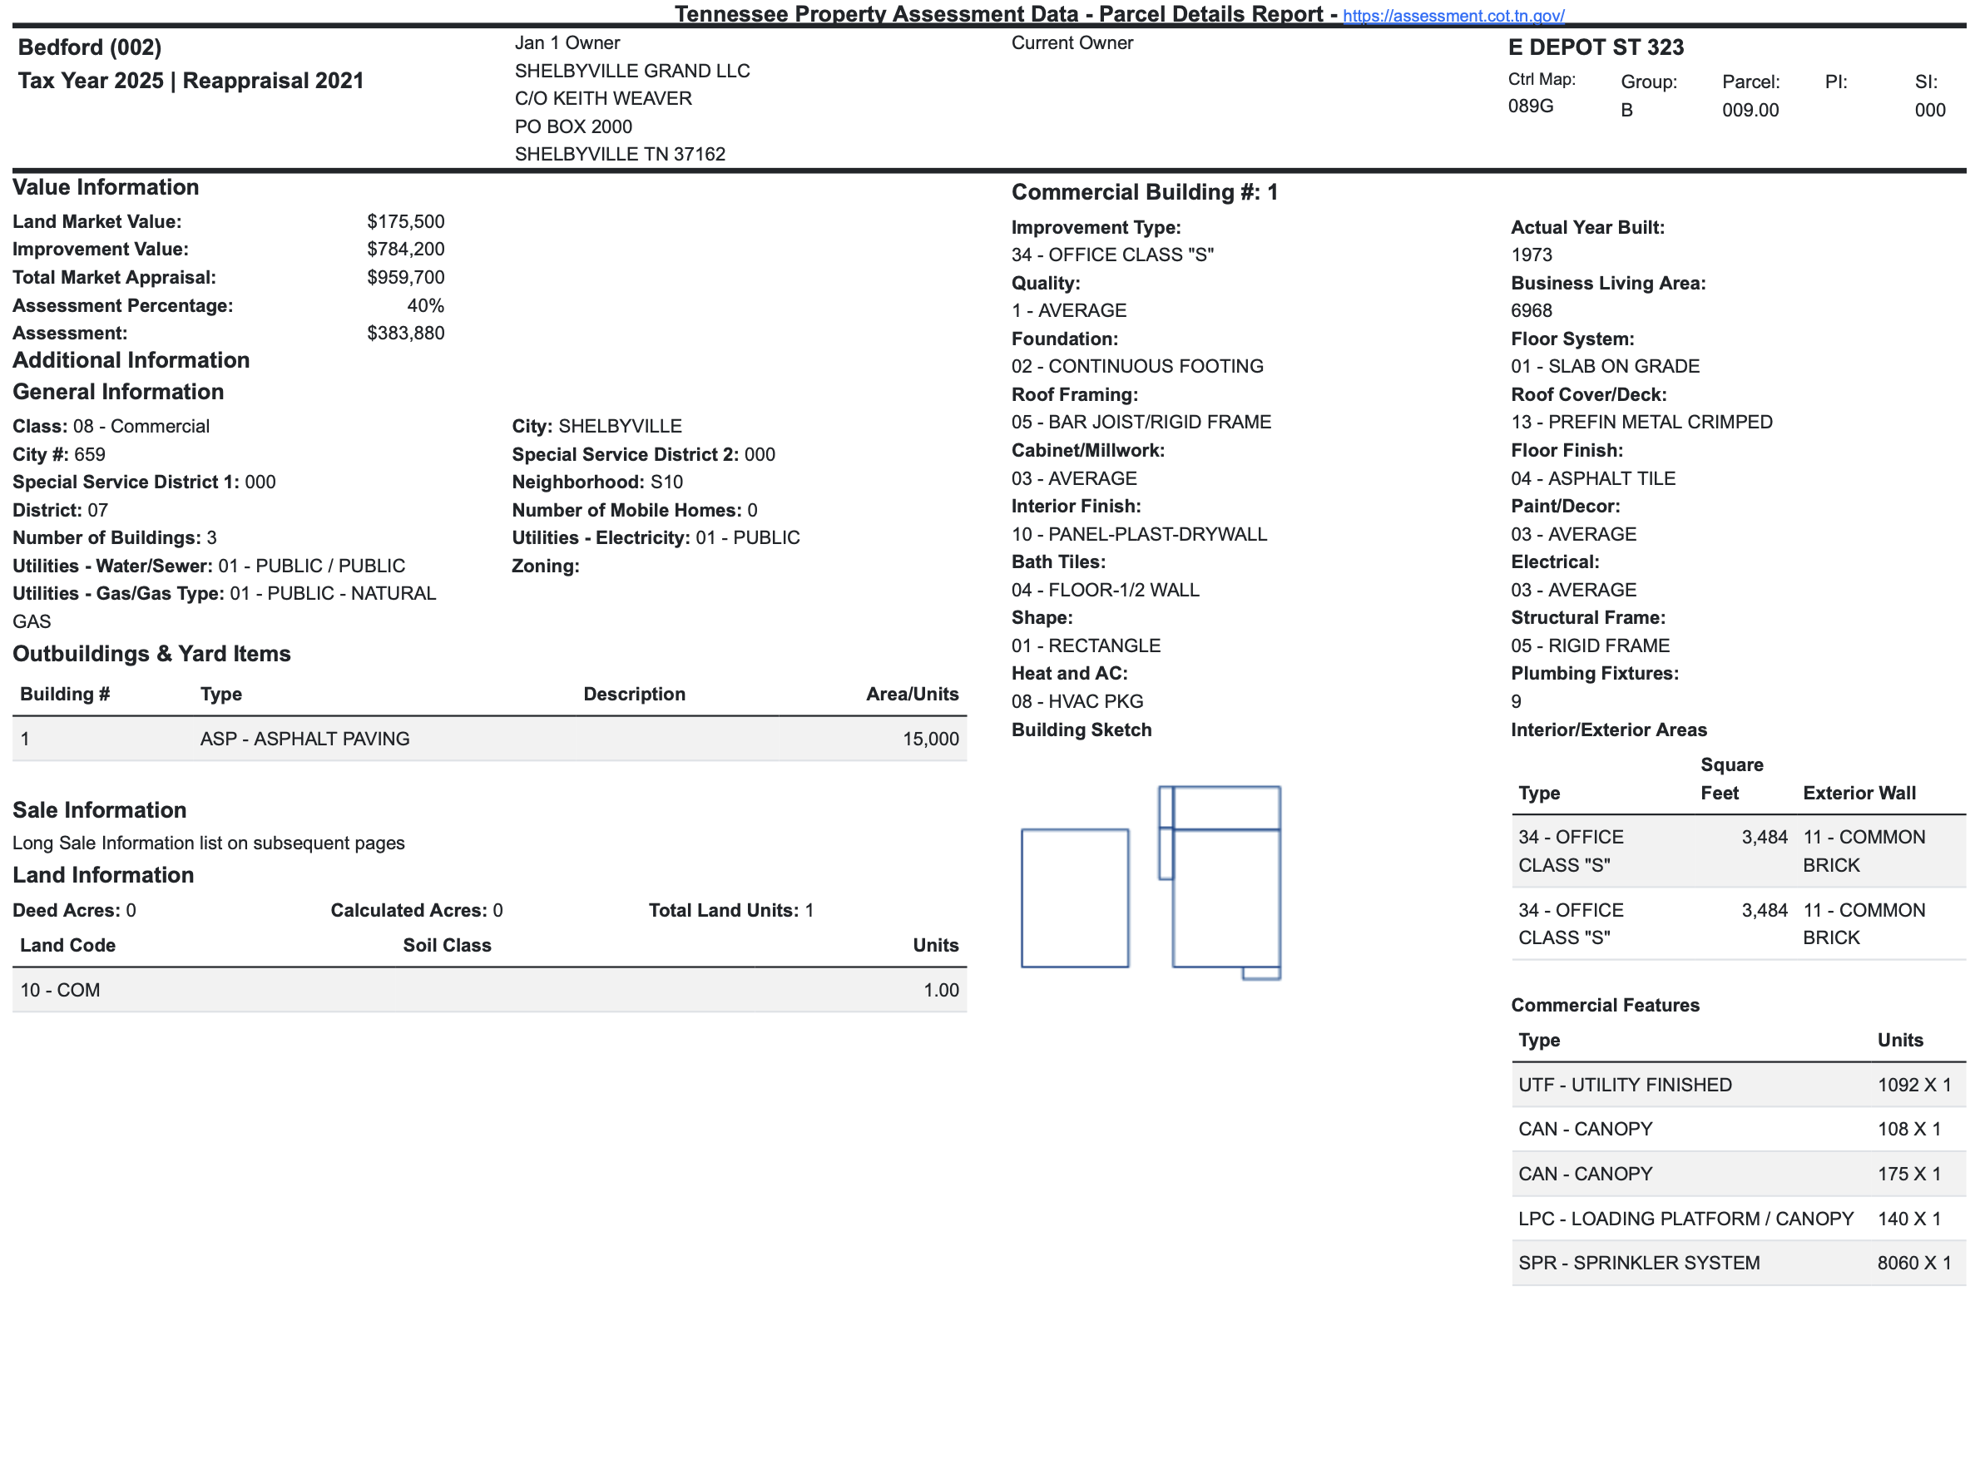This screenshot has width=1975, height=1479.
Task: Click the Commercial Building #: 1 heading
Action: [x=1144, y=192]
